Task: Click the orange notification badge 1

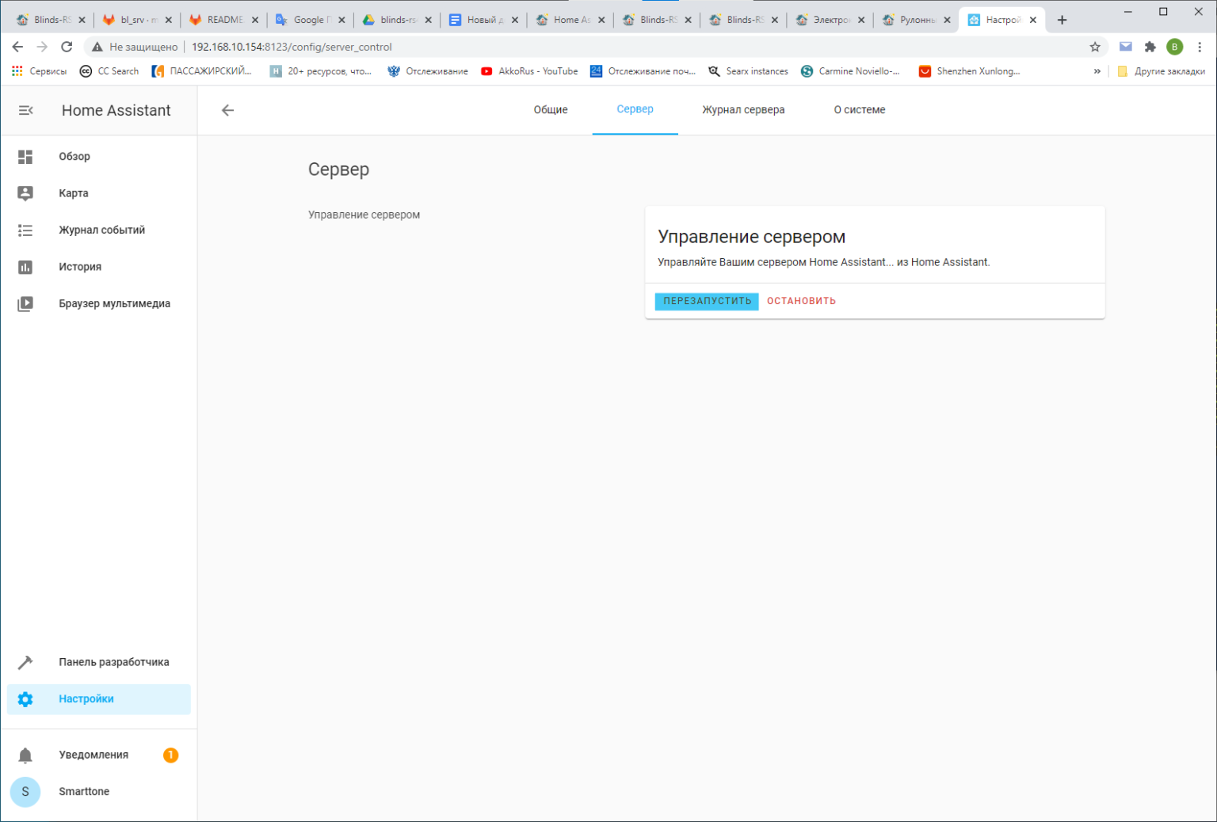Action: point(170,755)
